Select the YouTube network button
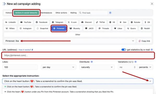Viewport: 156px width, 94px height. click(x=26, y=22)
